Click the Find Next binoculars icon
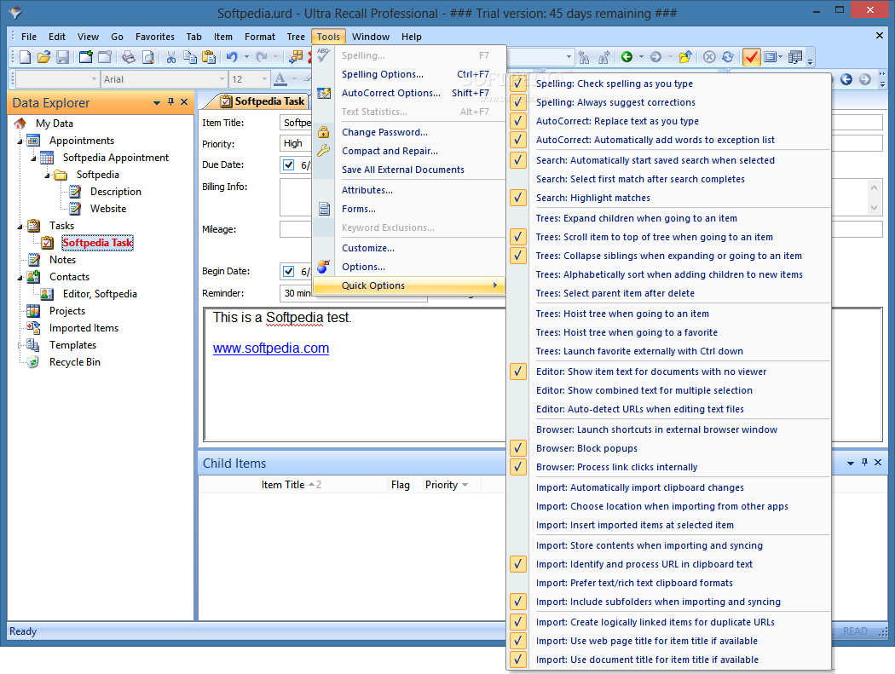 click(603, 57)
